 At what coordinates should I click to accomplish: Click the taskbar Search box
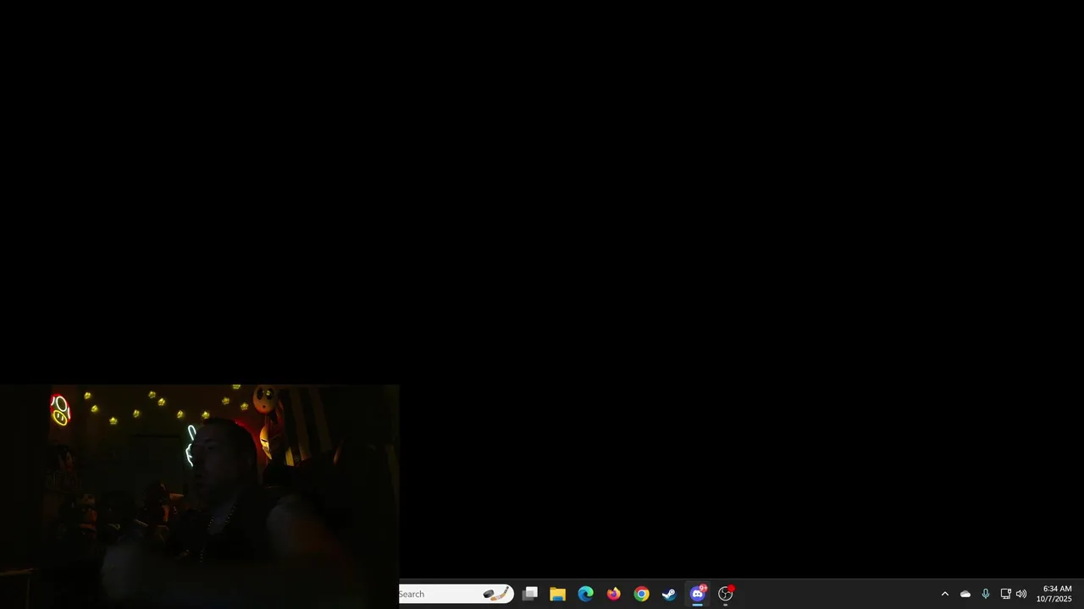[456, 594]
